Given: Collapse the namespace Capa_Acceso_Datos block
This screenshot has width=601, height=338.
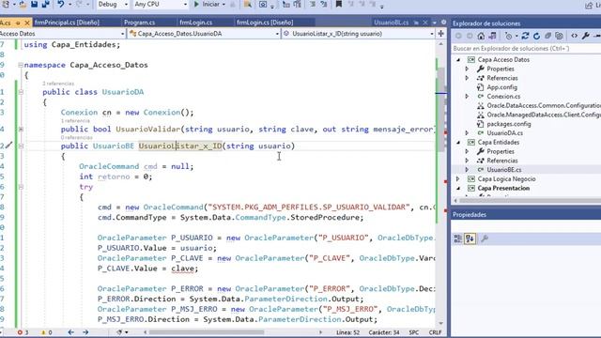Looking at the screenshot, I should 21,65.
